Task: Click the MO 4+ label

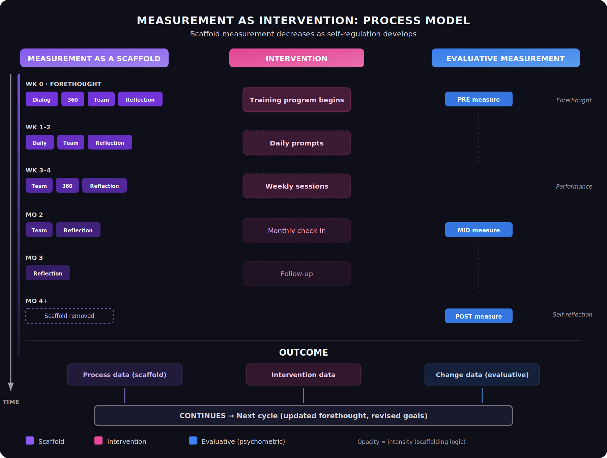Action: [37, 301]
